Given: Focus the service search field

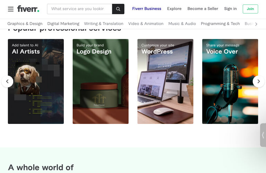Looking at the screenshot, I should tap(80, 9).
